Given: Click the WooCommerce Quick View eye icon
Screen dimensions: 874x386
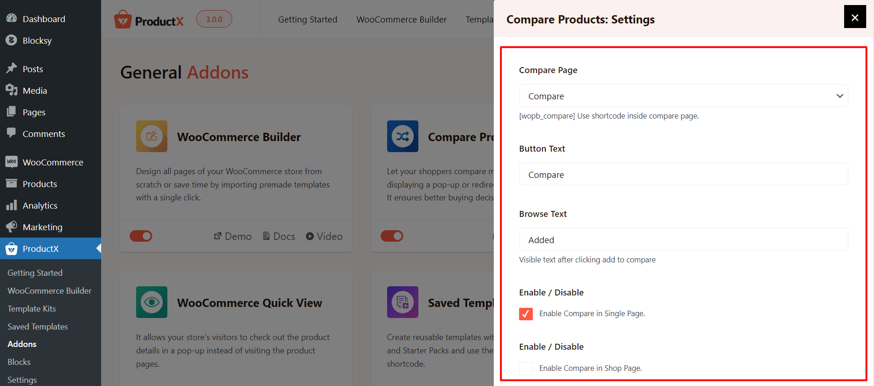Looking at the screenshot, I should [152, 302].
